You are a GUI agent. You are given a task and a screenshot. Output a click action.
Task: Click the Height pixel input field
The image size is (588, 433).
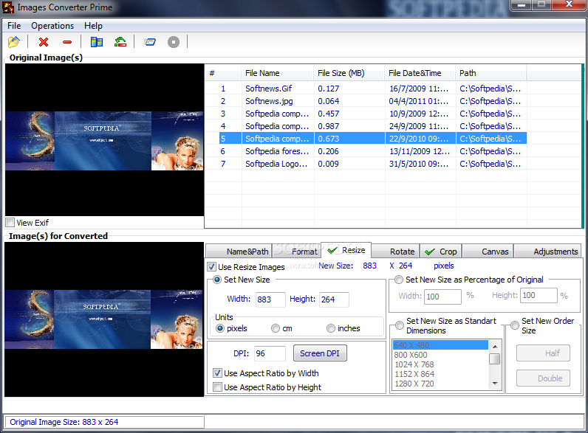point(334,299)
